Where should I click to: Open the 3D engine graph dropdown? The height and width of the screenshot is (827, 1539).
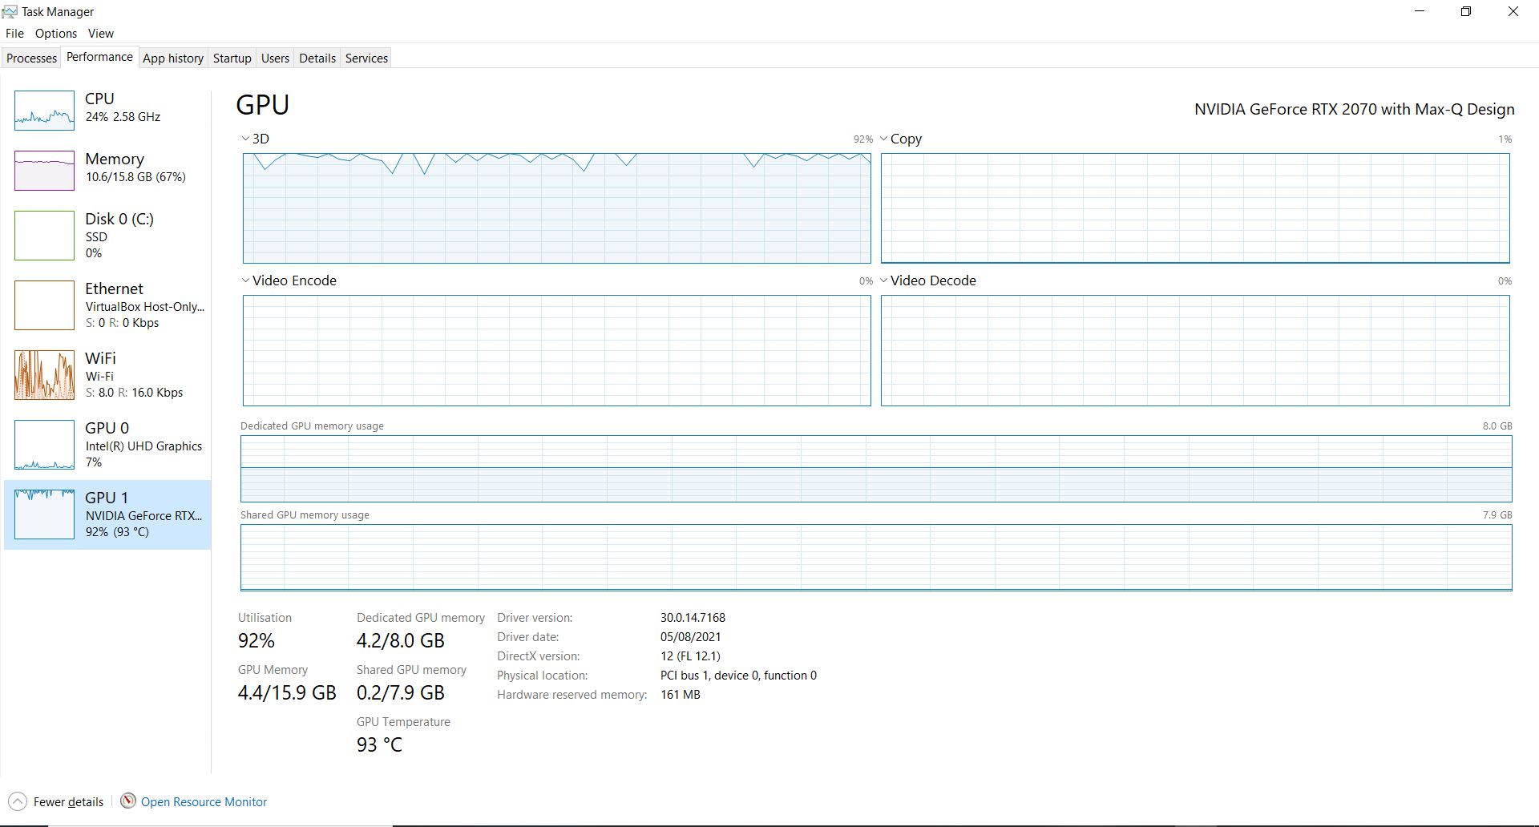246,139
